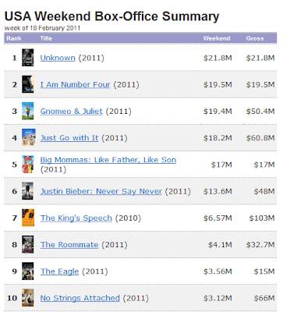Open The Eagle poster thumbnail
Image resolution: width=290 pixels, height=312 pixels.
coord(28,271)
